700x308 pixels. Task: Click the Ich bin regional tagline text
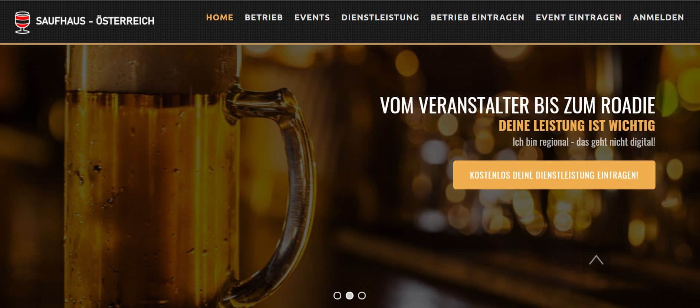[584, 142]
